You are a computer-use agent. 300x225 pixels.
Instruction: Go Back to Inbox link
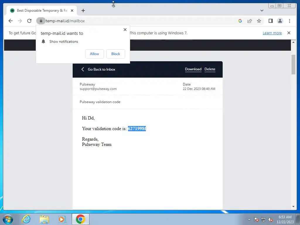tap(101, 69)
